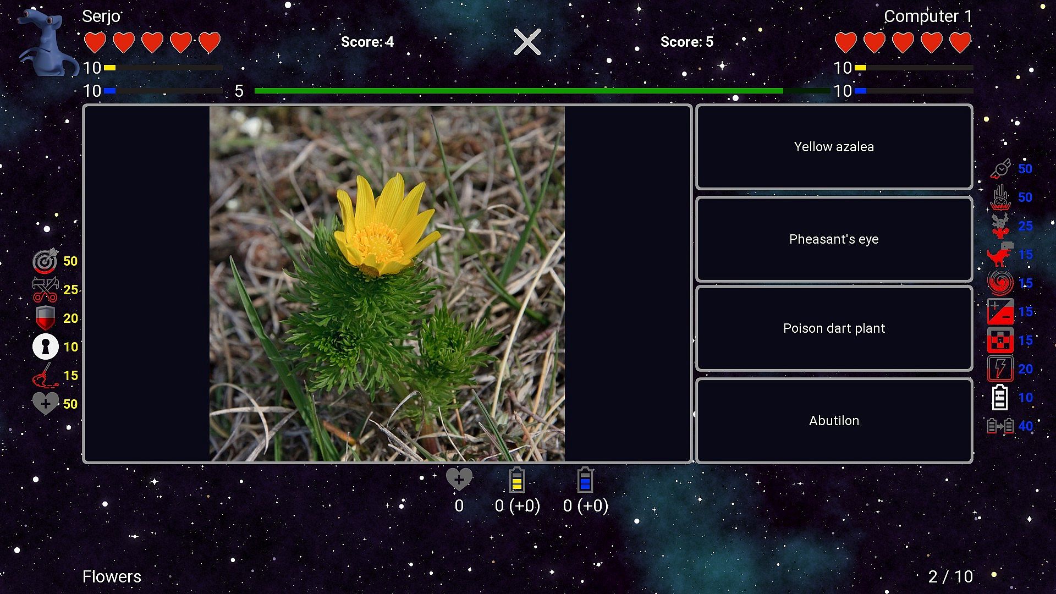
Task: Use the battery transfer ability
Action: (1000, 426)
